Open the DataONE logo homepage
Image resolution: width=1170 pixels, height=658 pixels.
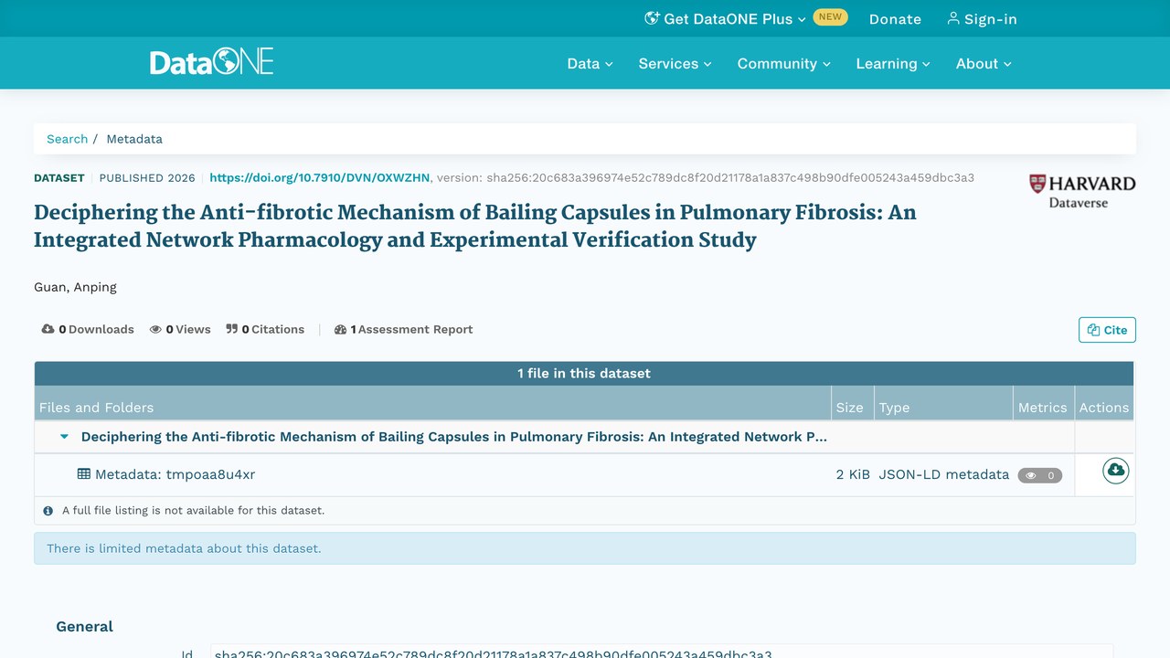point(212,62)
